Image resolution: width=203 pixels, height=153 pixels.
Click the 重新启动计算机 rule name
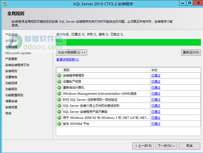coord(73,87)
